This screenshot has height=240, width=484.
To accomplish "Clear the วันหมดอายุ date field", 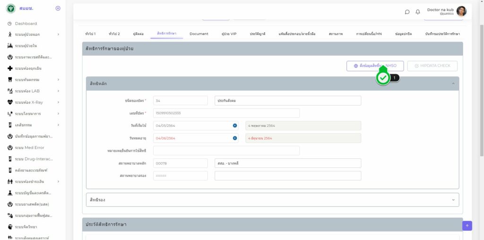I will [x=235, y=138].
